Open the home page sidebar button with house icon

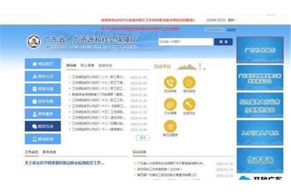(43, 64)
